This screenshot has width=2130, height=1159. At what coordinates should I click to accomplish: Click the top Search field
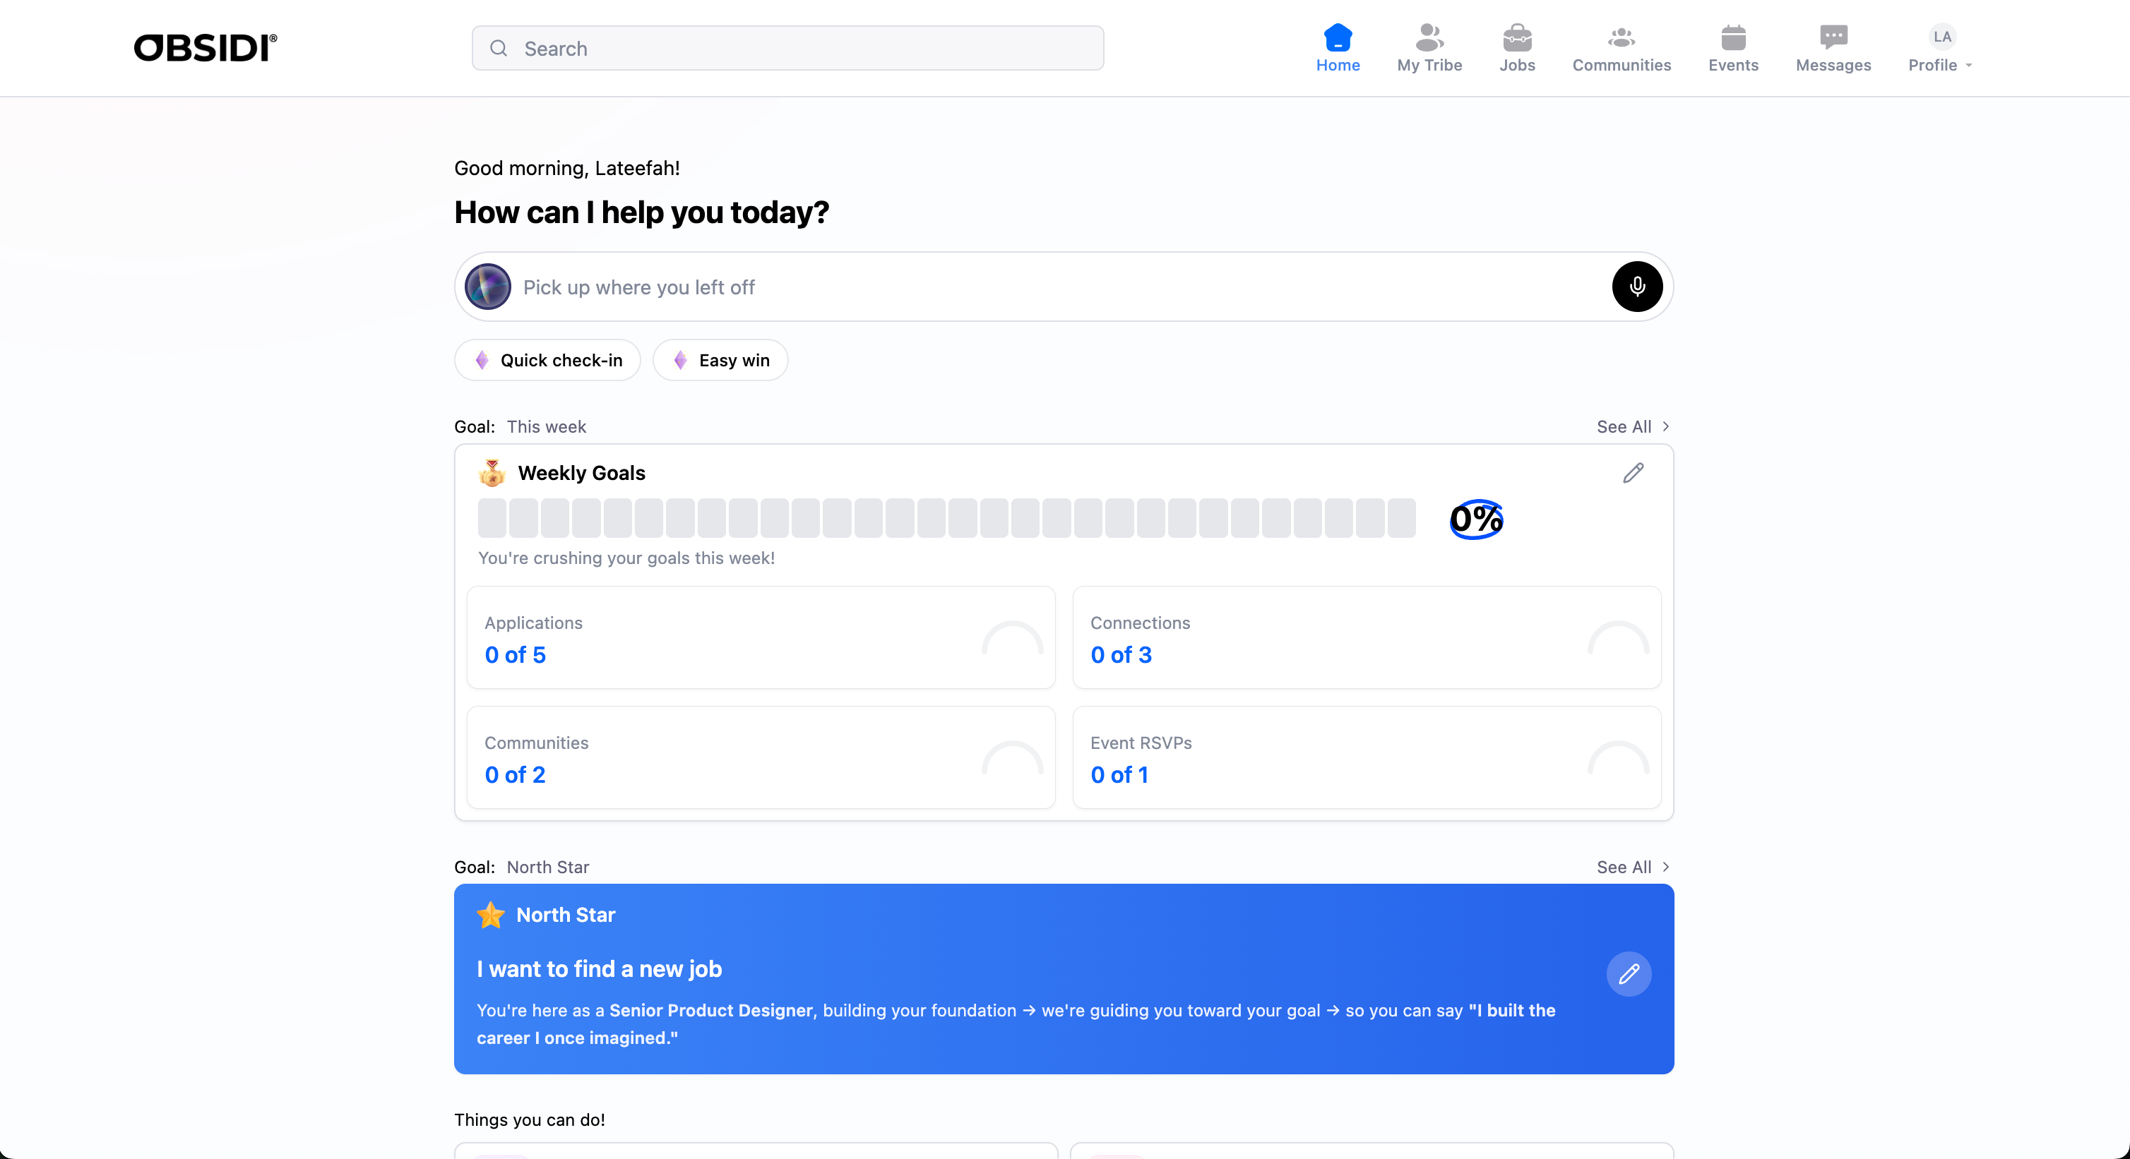click(787, 49)
